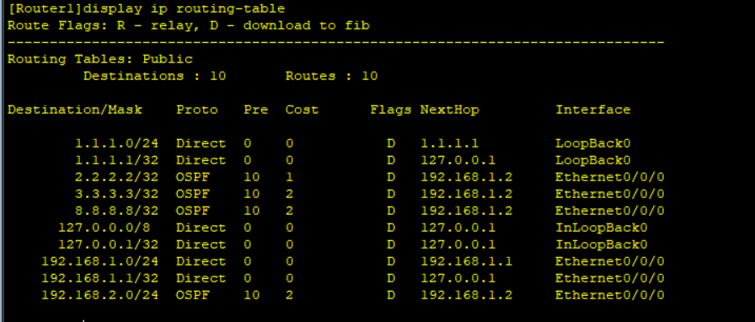Click the 'Proto' column header

pyautogui.click(x=197, y=110)
